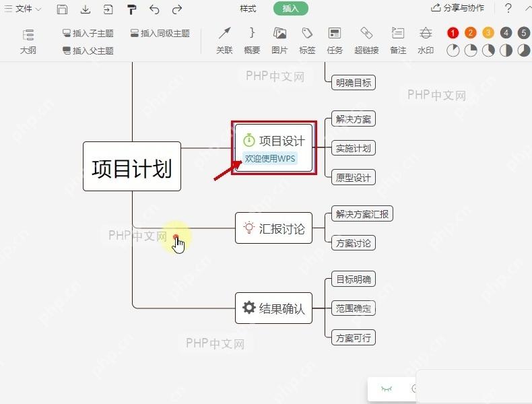
Task: Click the save document icon
Action: click(x=62, y=9)
